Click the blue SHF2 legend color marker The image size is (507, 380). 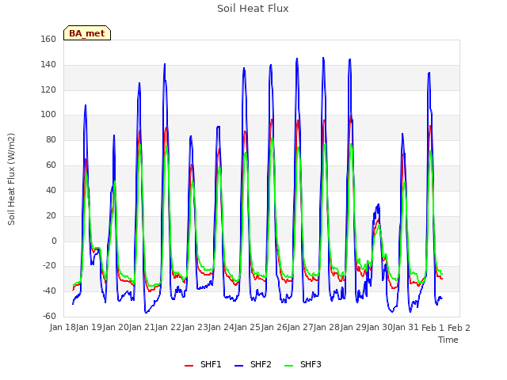click(238, 366)
